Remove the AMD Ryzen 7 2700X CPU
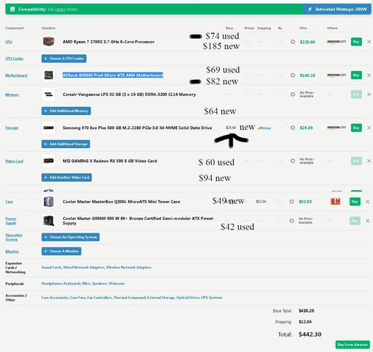 (369, 42)
